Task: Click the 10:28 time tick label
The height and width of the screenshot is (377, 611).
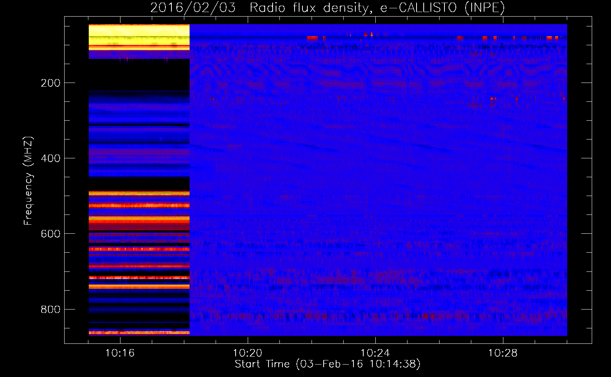Action: click(503, 353)
